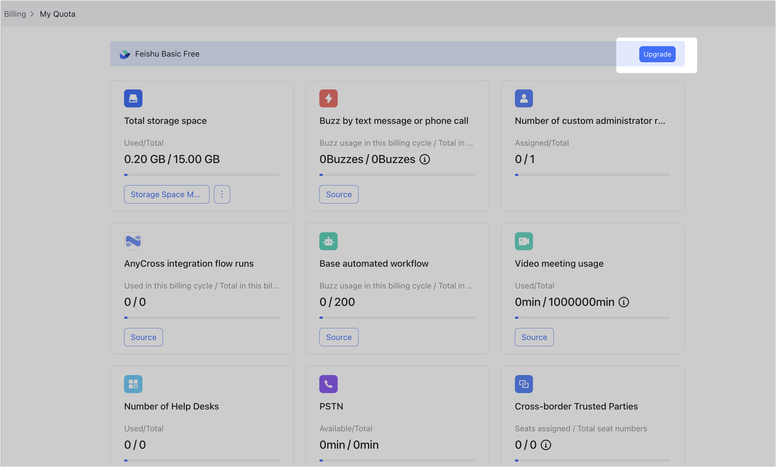The width and height of the screenshot is (776, 467).
Task: Click info icon beside 1000000min
Action: tap(623, 302)
